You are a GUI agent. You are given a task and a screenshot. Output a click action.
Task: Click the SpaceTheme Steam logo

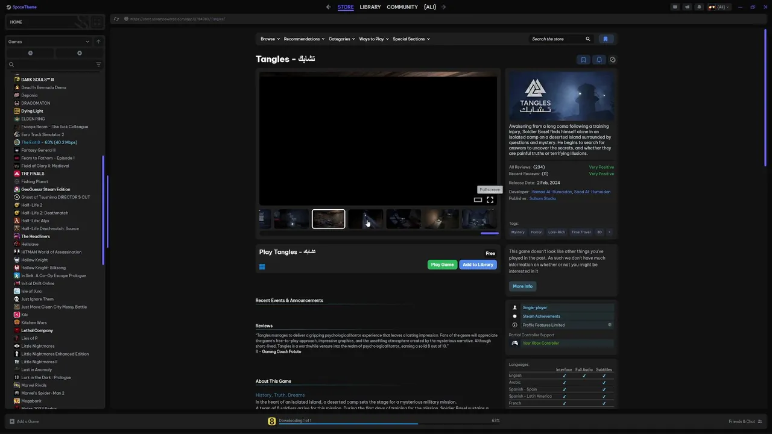9,7
